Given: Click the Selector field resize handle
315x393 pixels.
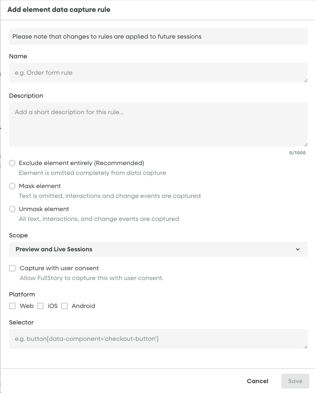Looking at the screenshot, I should [x=306, y=347].
